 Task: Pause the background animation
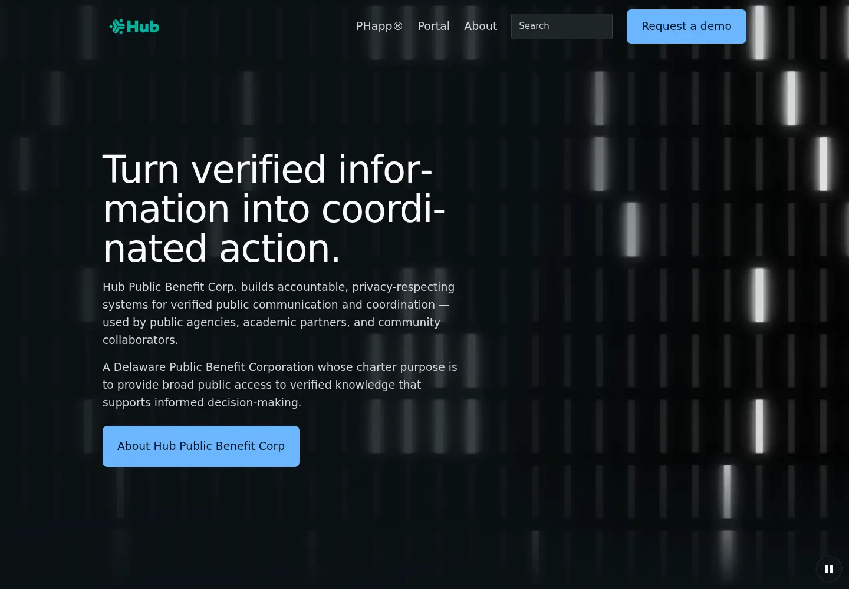click(x=829, y=569)
